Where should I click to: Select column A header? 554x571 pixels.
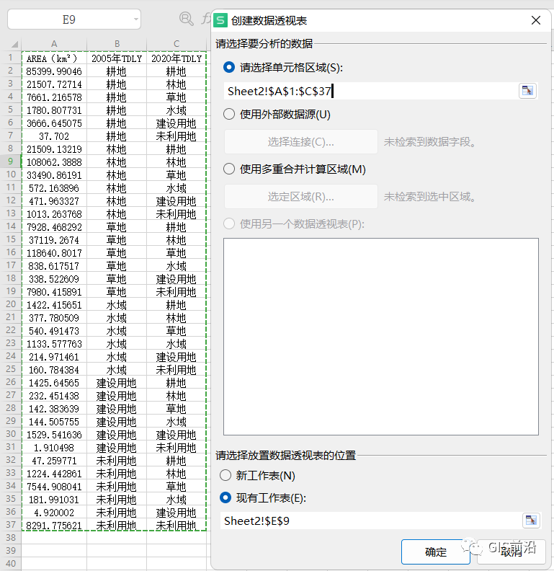click(54, 44)
